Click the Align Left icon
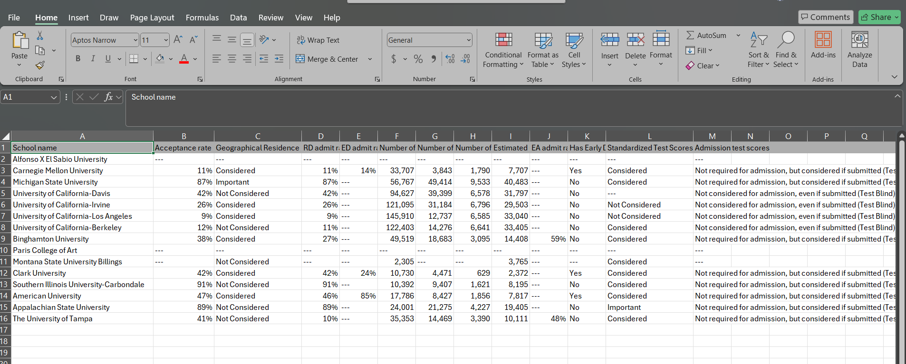The height and width of the screenshot is (364, 906). click(217, 59)
